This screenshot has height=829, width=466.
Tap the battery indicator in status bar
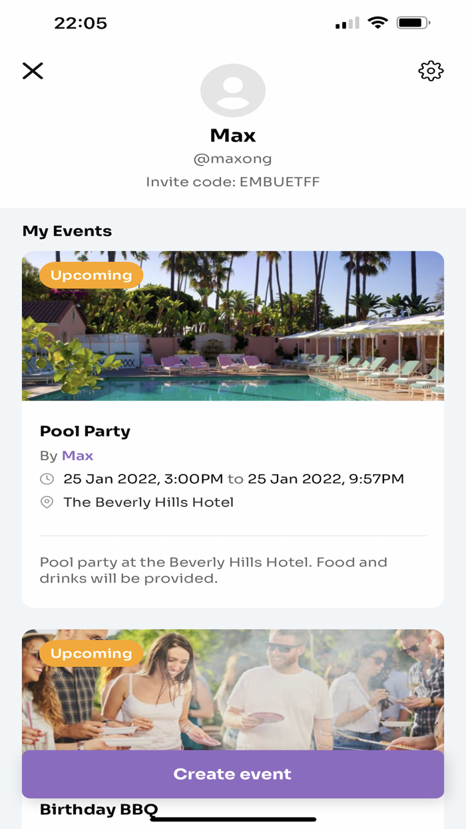click(x=413, y=22)
